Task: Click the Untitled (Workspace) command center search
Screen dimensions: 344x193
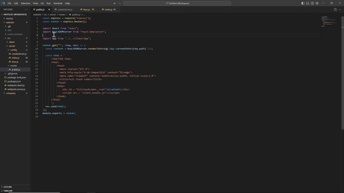Action: pos(177,3)
